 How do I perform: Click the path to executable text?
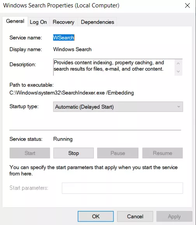click(72, 93)
